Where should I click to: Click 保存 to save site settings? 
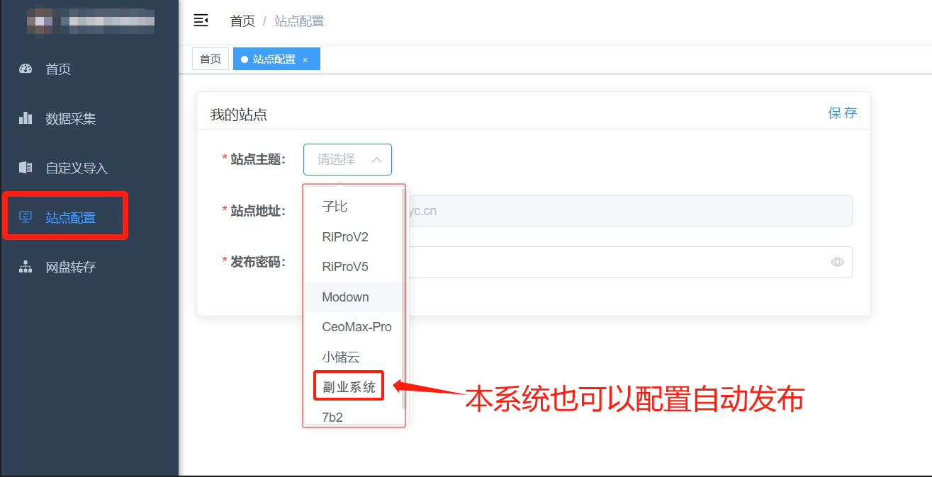(x=842, y=113)
